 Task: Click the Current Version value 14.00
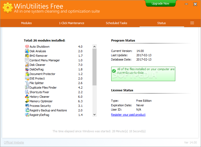click(x=140, y=51)
